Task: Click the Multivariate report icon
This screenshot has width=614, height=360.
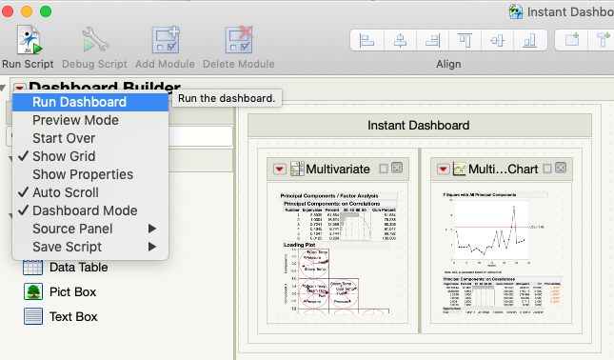Action: click(x=297, y=169)
